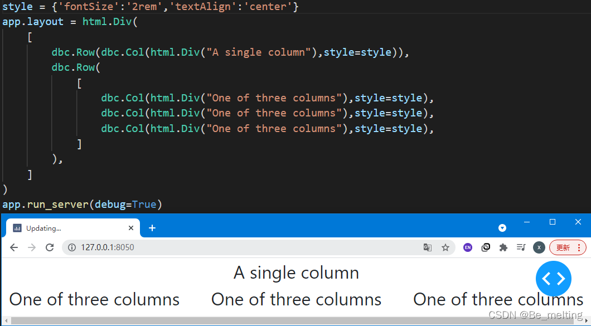591x326 pixels.
Task: Open a new tab with plus button
Action: coord(152,228)
